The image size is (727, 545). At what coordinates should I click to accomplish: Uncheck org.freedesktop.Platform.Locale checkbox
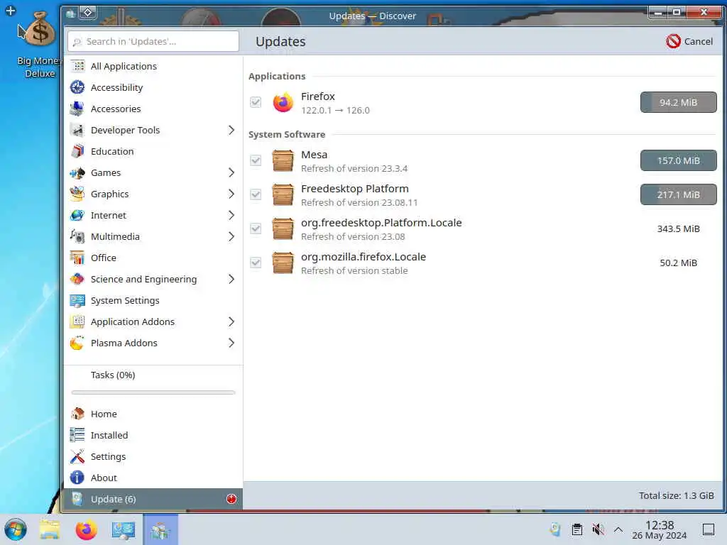[256, 229]
